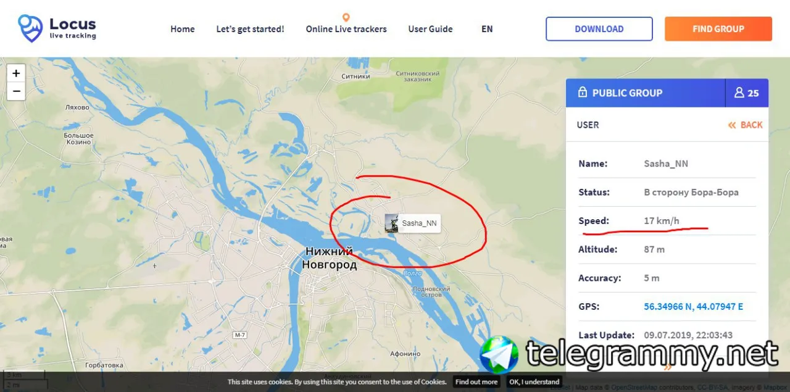Open the User Guide menu item
Screen dimensions: 790x392
430,29
